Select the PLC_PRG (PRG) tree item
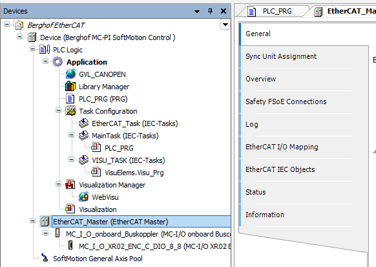 [x=103, y=99]
